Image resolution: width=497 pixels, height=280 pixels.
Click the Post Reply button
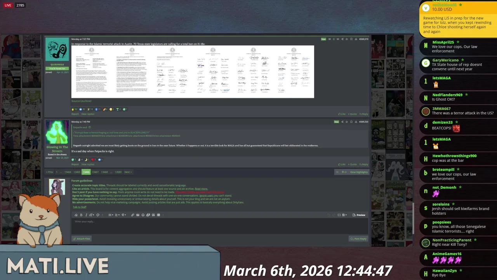pos(358,239)
